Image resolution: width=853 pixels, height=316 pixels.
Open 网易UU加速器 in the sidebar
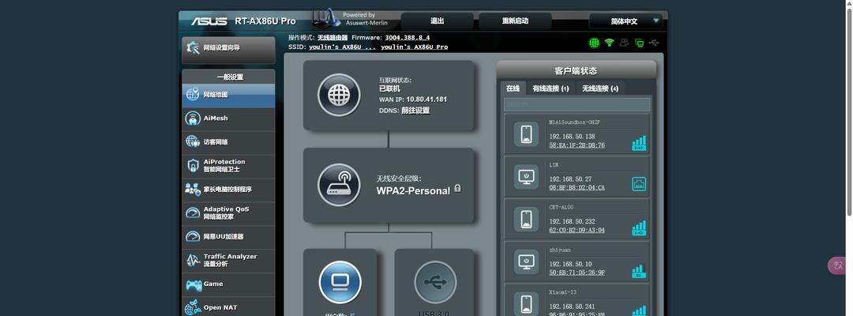tap(228, 236)
